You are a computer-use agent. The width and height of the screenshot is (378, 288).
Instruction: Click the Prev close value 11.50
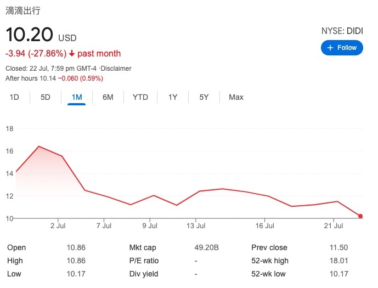pos(338,247)
